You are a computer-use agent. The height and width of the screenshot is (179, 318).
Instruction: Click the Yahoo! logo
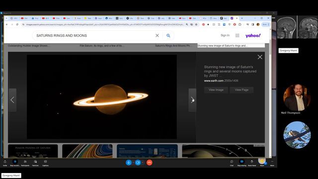[x=253, y=35]
